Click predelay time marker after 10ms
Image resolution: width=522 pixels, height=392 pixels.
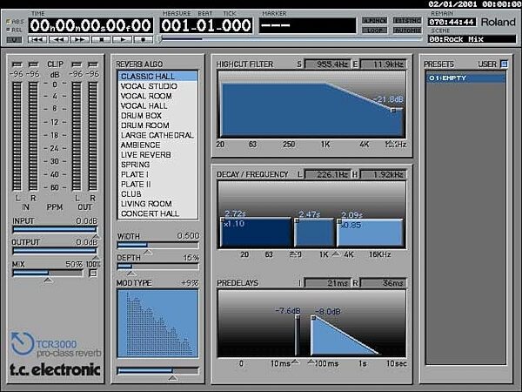click(295, 362)
